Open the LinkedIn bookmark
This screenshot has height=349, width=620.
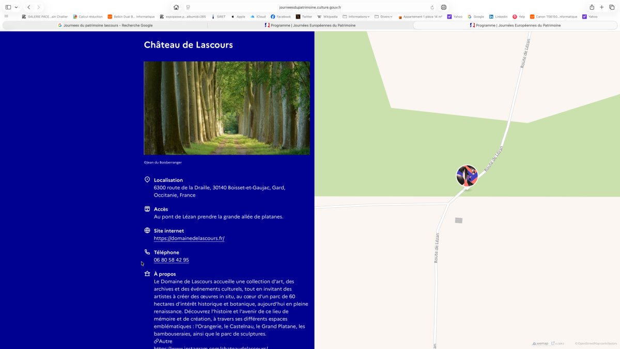click(498, 17)
